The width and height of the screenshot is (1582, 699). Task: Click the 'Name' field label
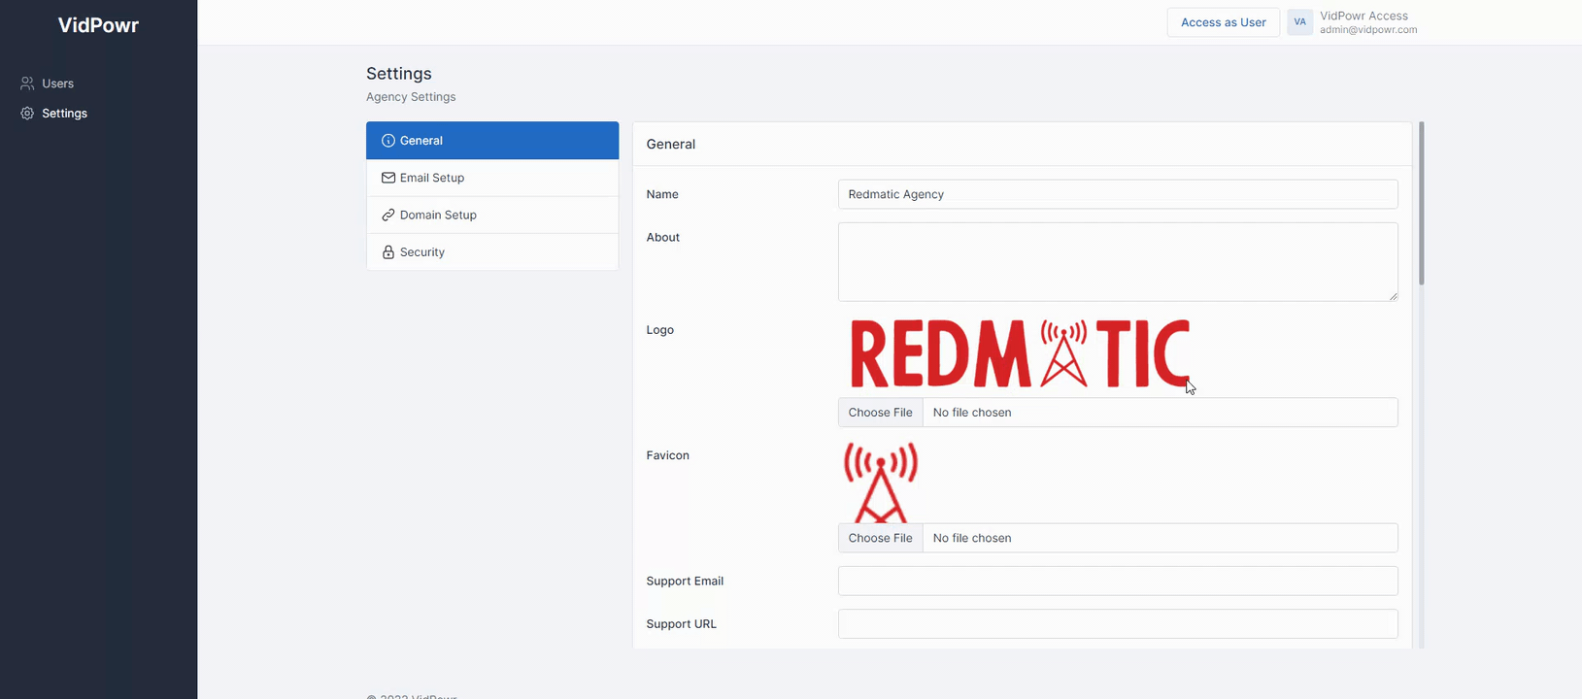tap(662, 194)
